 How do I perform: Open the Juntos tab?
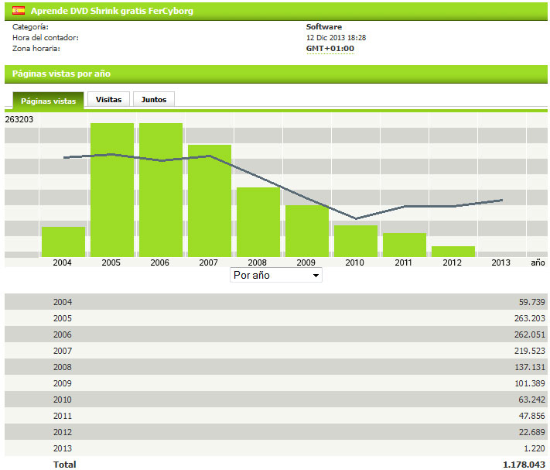point(154,99)
